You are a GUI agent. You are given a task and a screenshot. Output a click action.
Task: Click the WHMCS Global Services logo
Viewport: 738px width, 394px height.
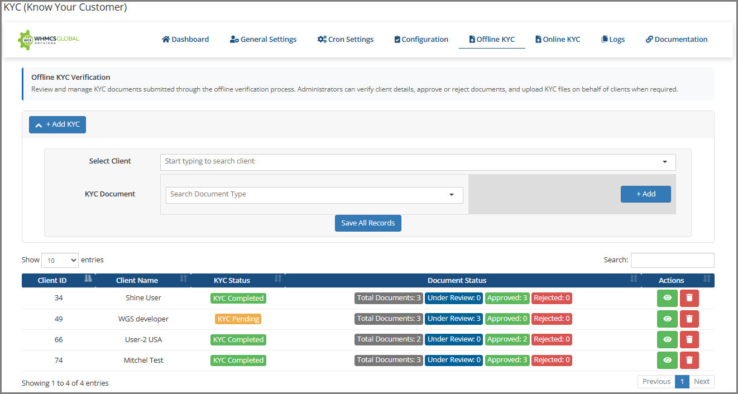49,40
